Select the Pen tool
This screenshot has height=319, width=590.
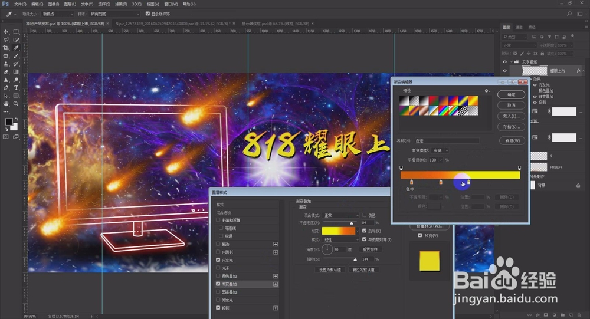point(6,88)
